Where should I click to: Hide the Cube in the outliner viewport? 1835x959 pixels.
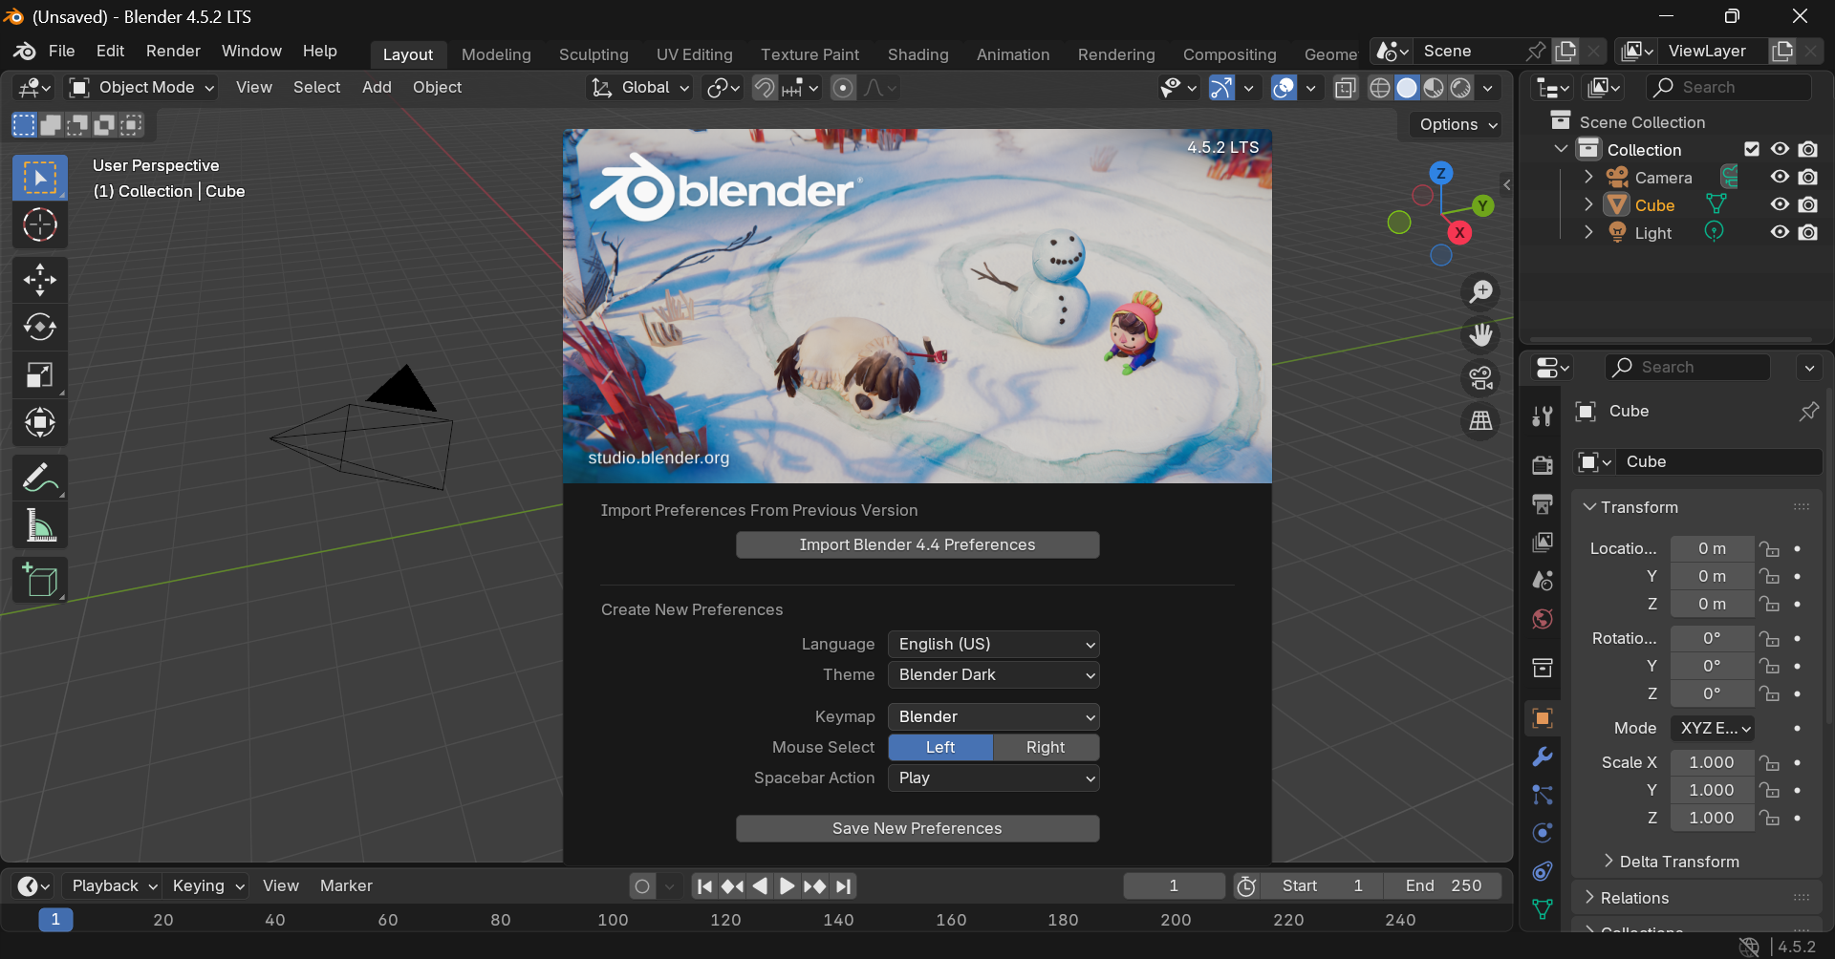(x=1780, y=204)
